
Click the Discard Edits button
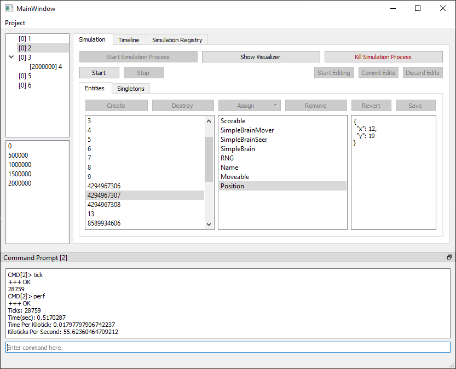[x=423, y=73]
